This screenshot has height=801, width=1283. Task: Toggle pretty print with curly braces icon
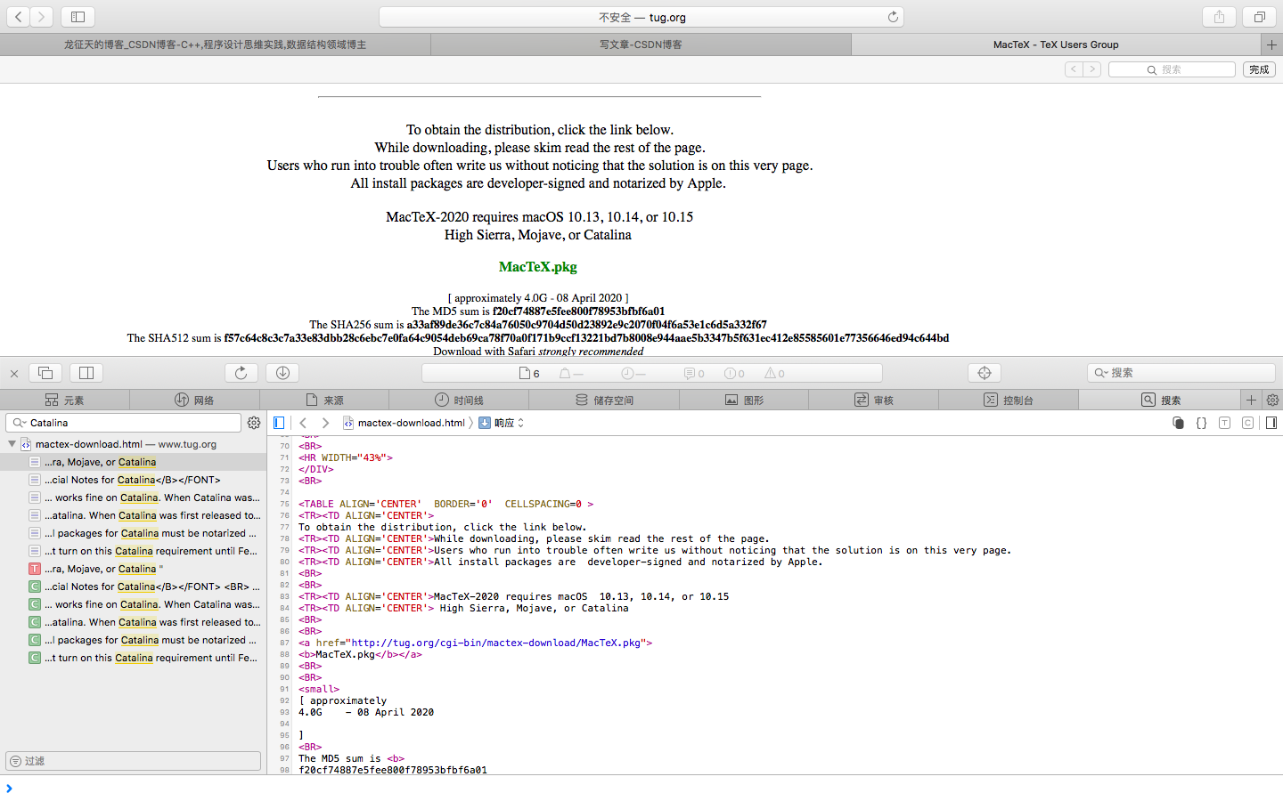point(1201,423)
